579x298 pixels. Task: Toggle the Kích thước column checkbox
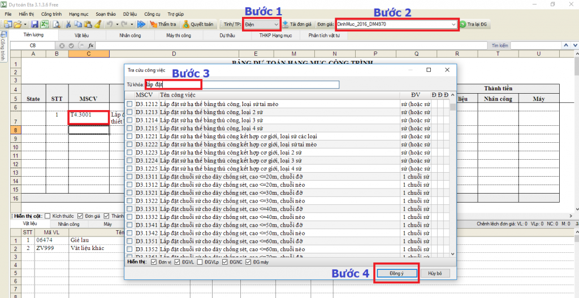[48, 216]
